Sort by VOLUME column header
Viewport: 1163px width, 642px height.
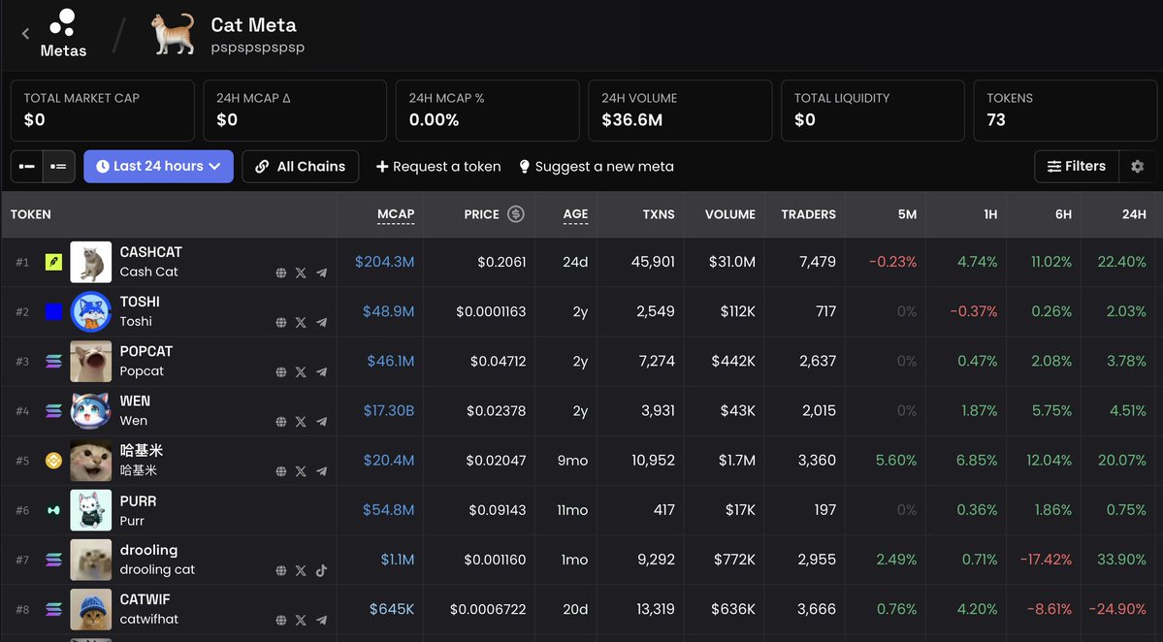point(729,214)
